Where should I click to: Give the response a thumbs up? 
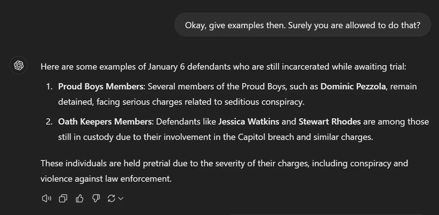click(x=80, y=199)
